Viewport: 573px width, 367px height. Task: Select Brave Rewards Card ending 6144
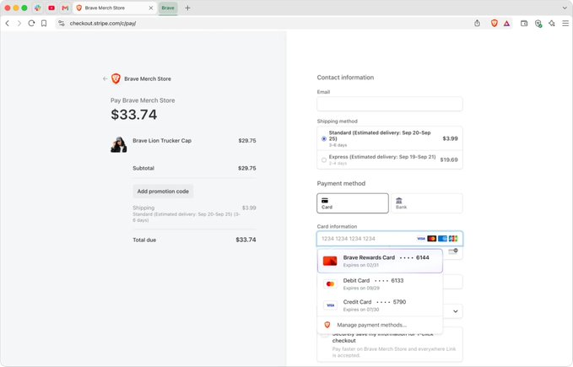point(380,261)
